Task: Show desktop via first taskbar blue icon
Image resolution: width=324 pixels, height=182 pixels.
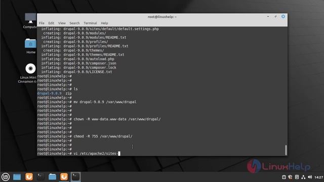Action: pyautogui.click(x=17, y=177)
